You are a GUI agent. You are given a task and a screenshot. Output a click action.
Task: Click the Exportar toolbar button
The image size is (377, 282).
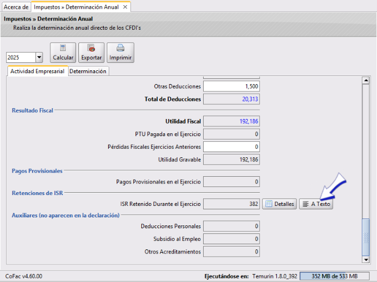tap(92, 53)
